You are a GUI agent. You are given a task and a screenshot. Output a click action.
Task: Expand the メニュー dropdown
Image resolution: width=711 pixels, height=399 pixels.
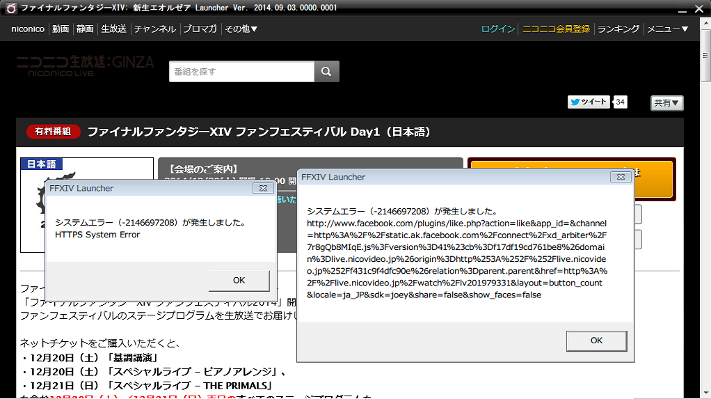coord(667,29)
